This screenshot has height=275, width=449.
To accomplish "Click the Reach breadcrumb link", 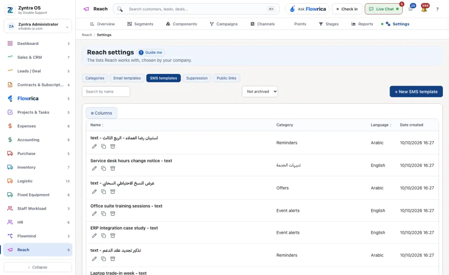I will click(87, 35).
